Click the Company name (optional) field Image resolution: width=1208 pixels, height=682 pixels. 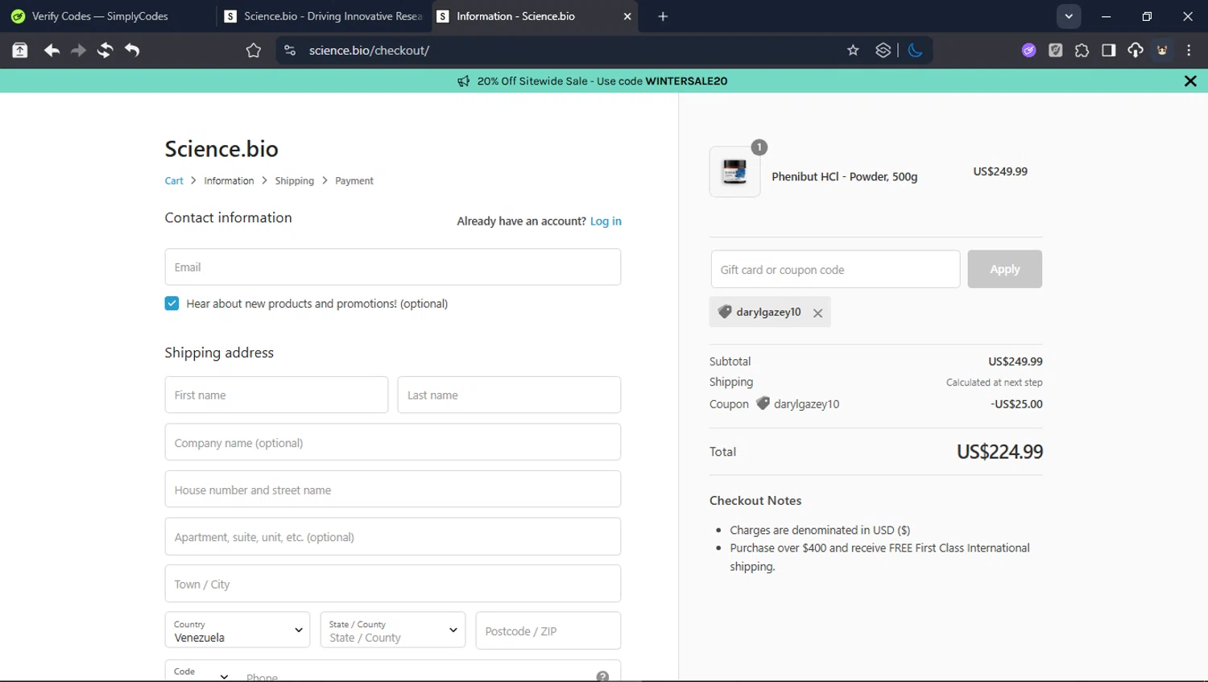click(x=393, y=442)
